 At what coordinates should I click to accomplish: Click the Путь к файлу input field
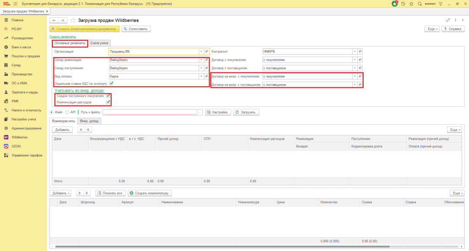click(150, 112)
